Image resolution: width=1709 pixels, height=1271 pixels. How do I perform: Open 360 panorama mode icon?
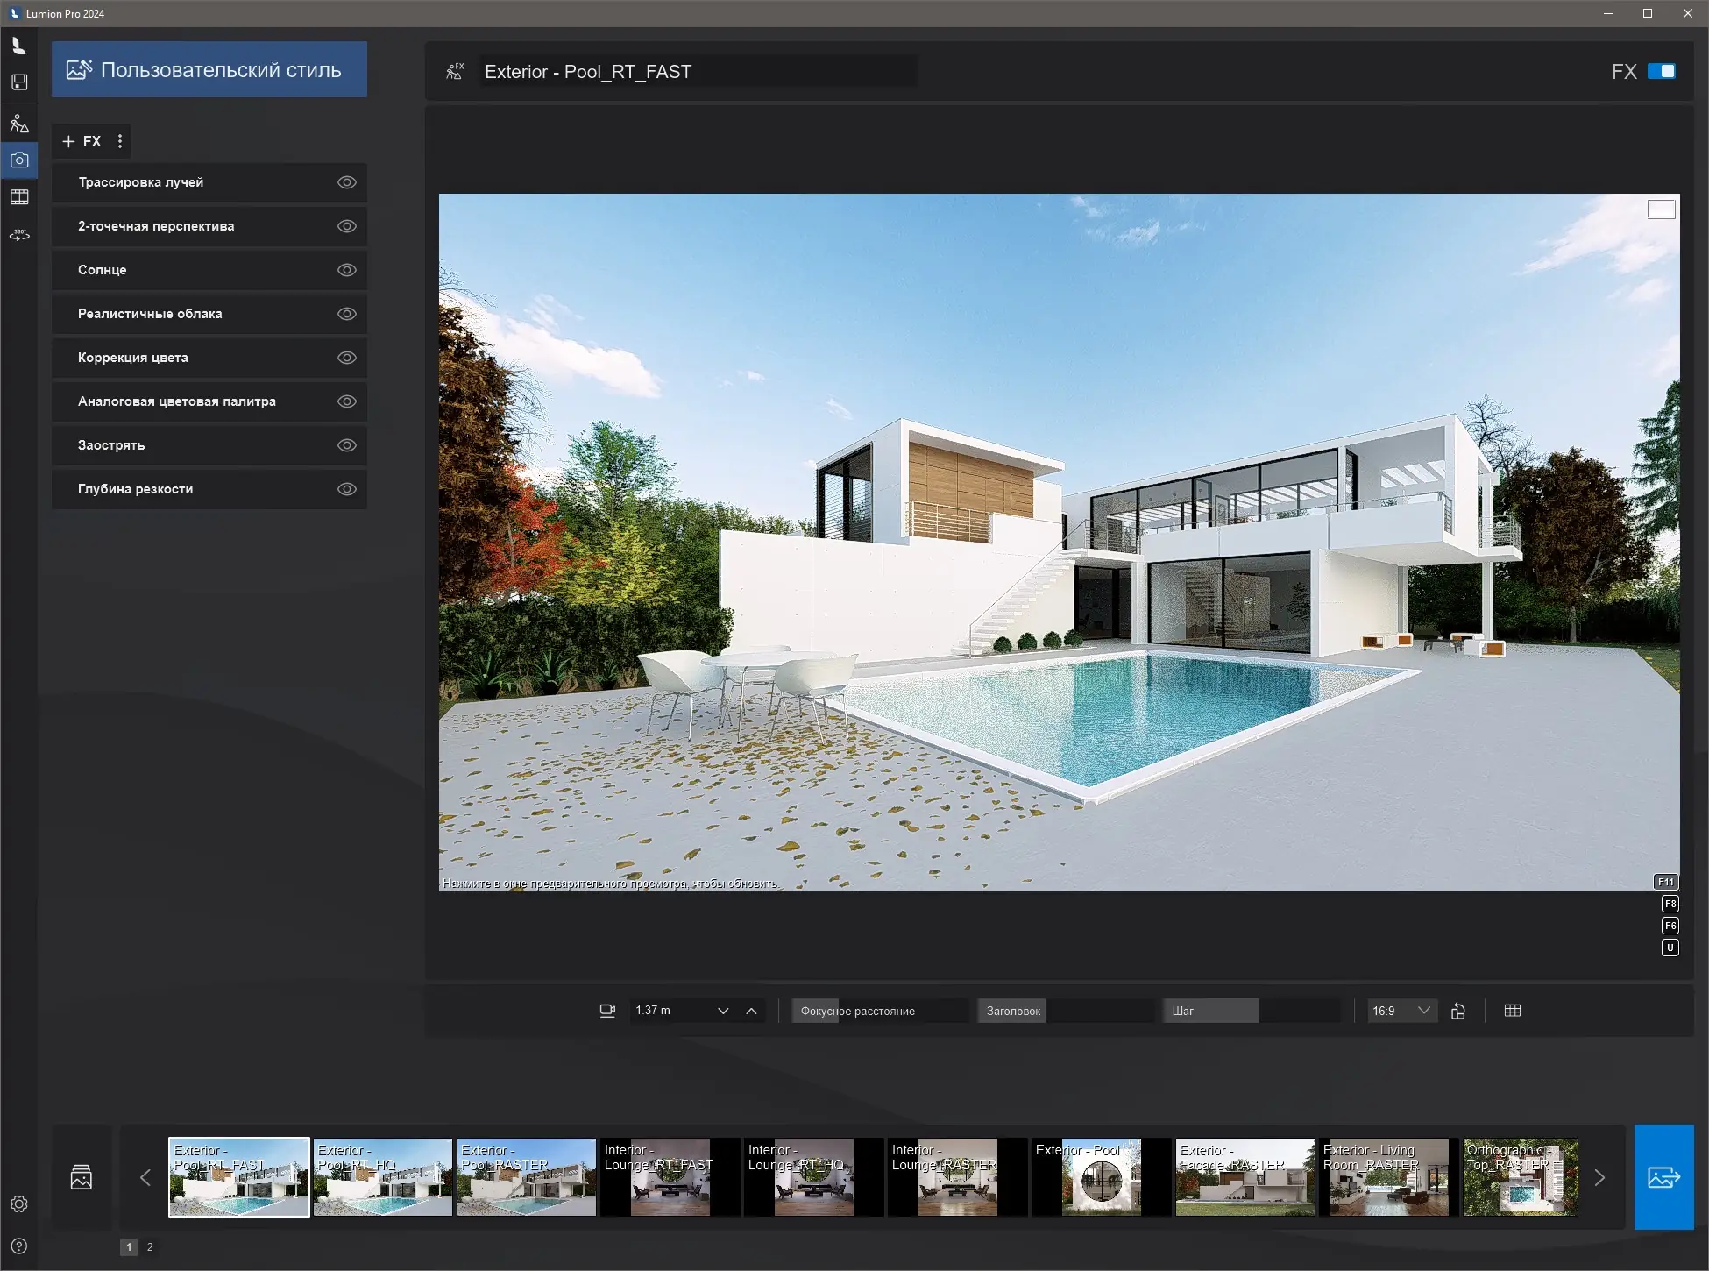19,235
